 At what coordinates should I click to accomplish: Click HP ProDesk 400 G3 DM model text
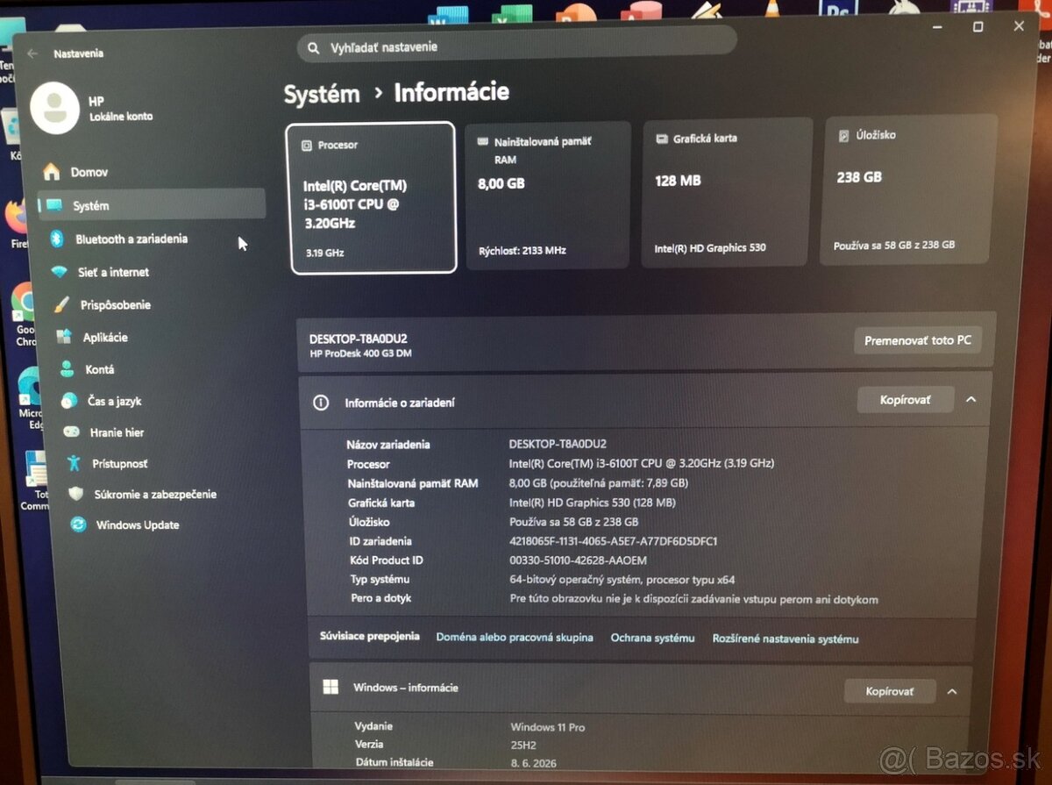pos(360,353)
